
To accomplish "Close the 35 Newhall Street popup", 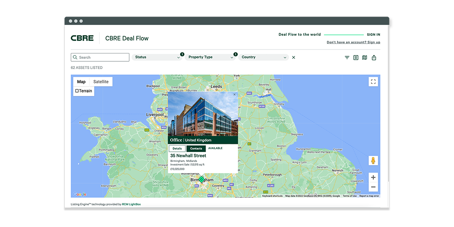I will pyautogui.click(x=234, y=95).
